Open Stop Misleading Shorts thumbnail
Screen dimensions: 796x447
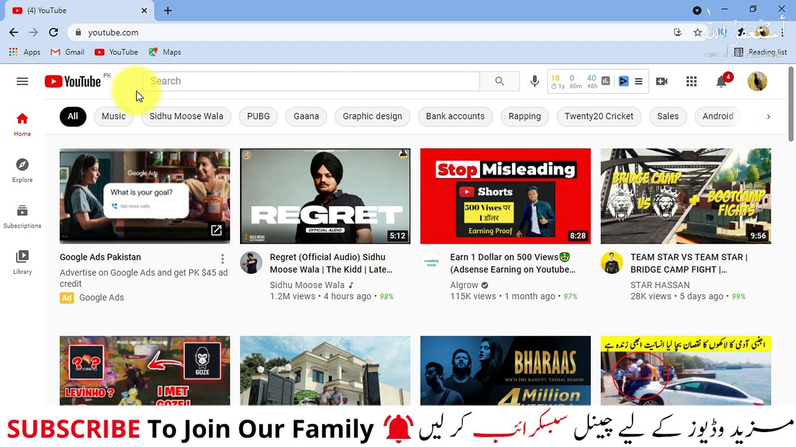click(506, 196)
